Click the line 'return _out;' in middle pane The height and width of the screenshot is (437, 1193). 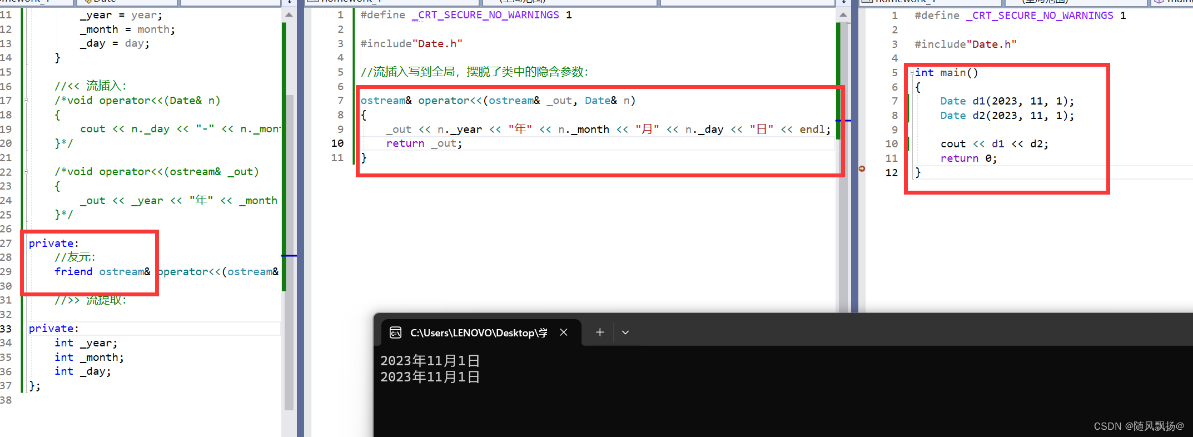point(424,143)
